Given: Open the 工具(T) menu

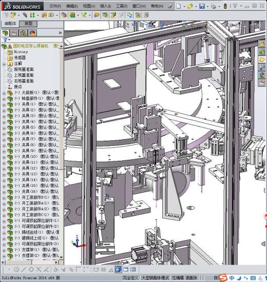Looking at the screenshot, I should (x=122, y=6).
